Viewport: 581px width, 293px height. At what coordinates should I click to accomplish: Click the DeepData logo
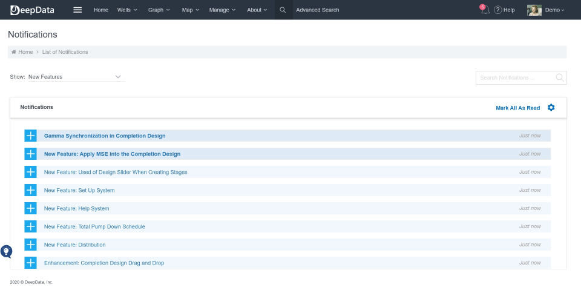tap(32, 10)
